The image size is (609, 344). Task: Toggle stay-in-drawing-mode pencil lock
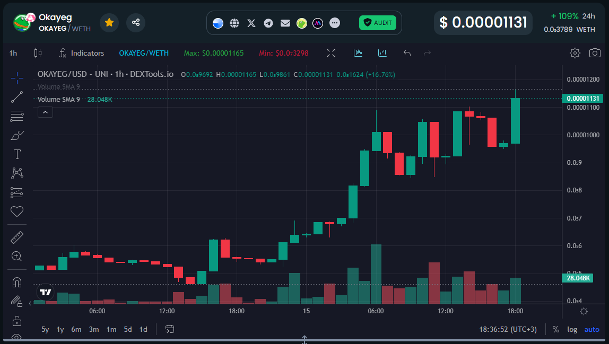[x=16, y=301]
